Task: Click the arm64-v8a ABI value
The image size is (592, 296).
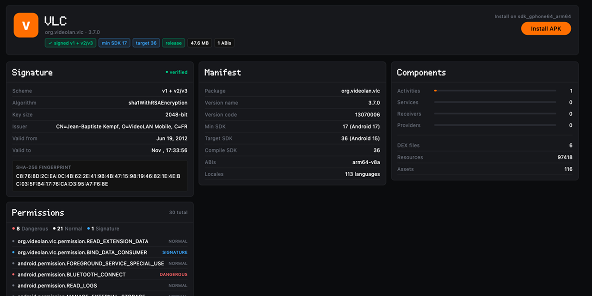Action: (x=366, y=162)
